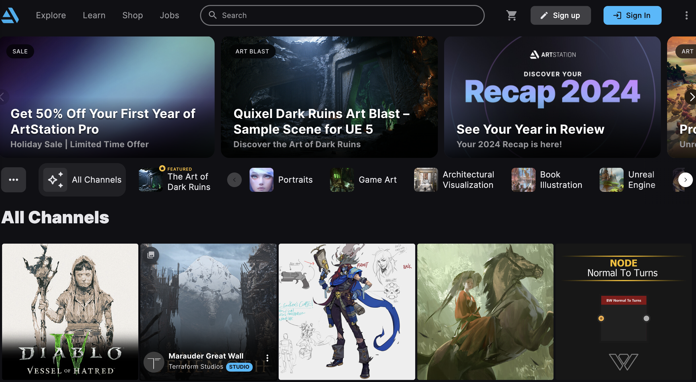Click in the Search input field
The width and height of the screenshot is (696, 382).
pos(342,15)
